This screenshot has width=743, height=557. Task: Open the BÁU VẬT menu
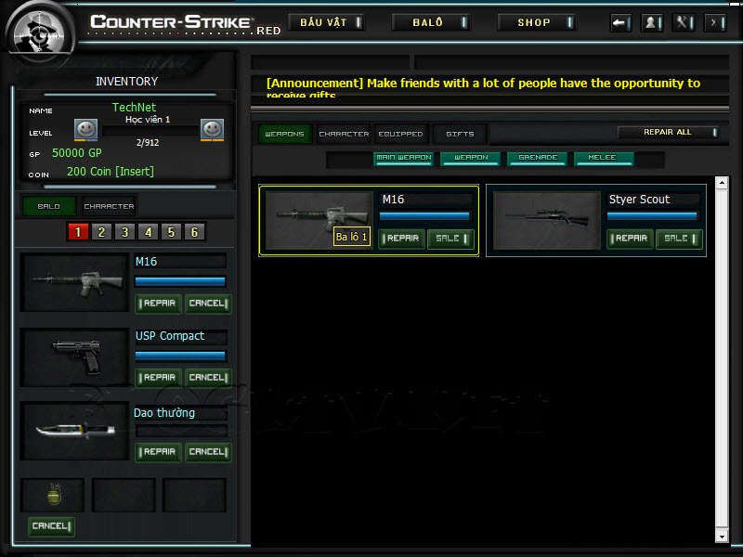[x=327, y=22]
